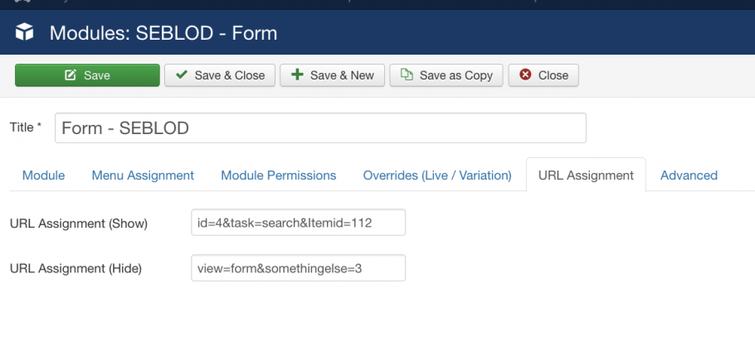755x356 pixels.
Task: Click the cube module icon in header
Action: click(24, 32)
